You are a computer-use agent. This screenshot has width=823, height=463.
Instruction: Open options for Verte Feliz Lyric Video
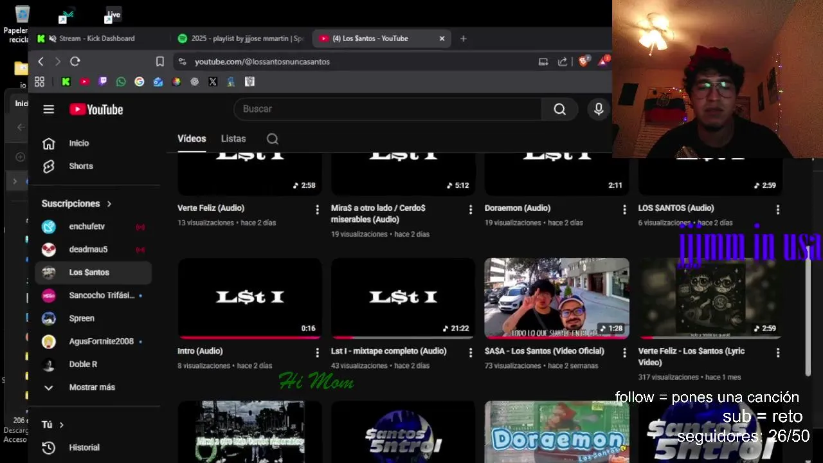[x=778, y=353]
